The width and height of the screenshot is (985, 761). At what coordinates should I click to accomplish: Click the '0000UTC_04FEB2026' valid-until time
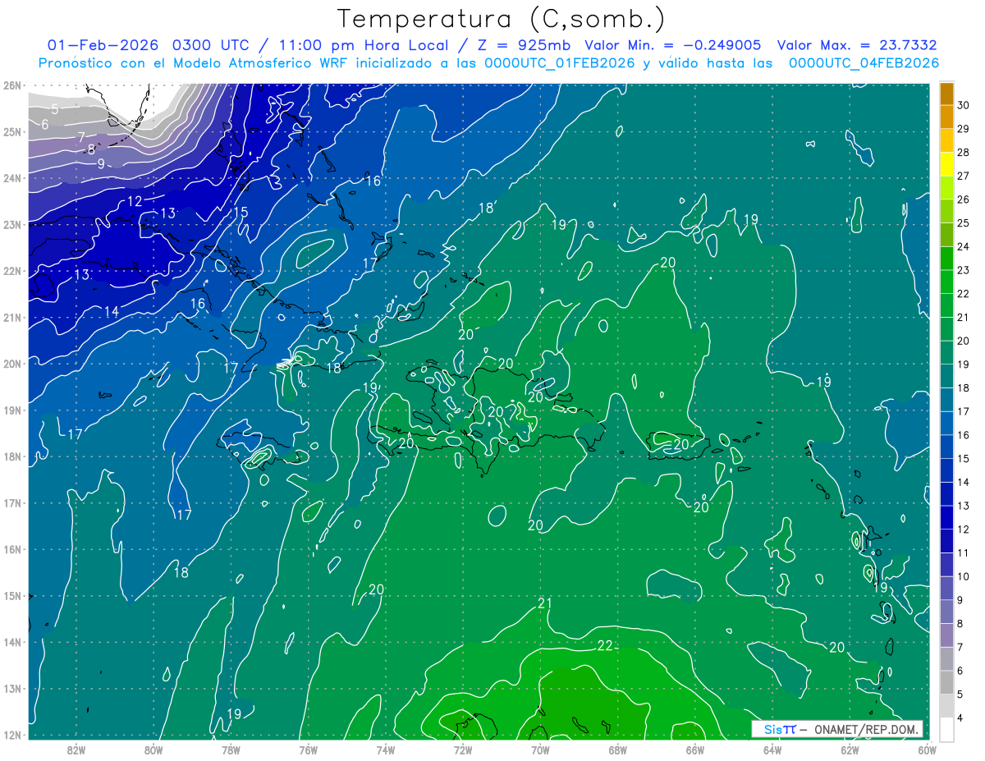click(x=864, y=63)
